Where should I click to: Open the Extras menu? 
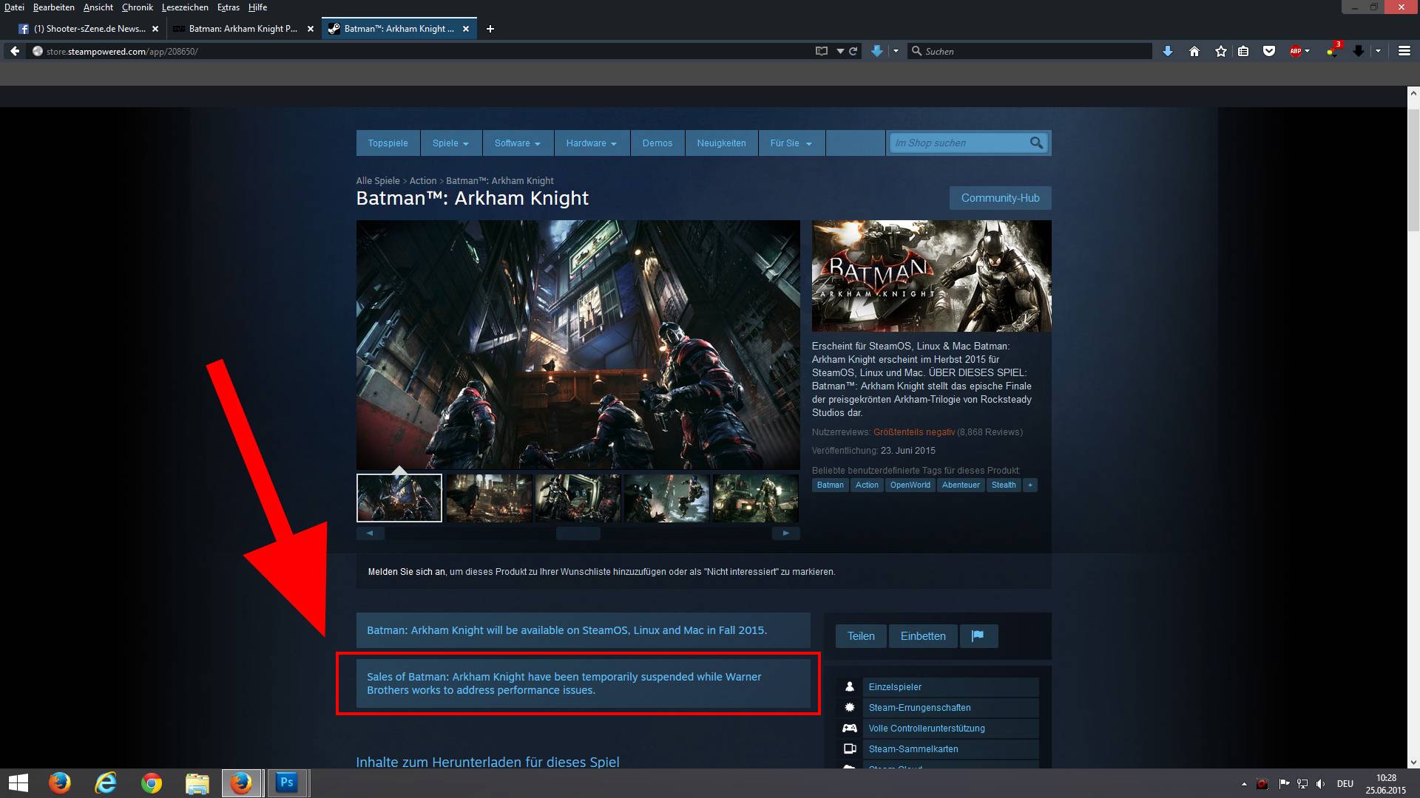point(229,7)
